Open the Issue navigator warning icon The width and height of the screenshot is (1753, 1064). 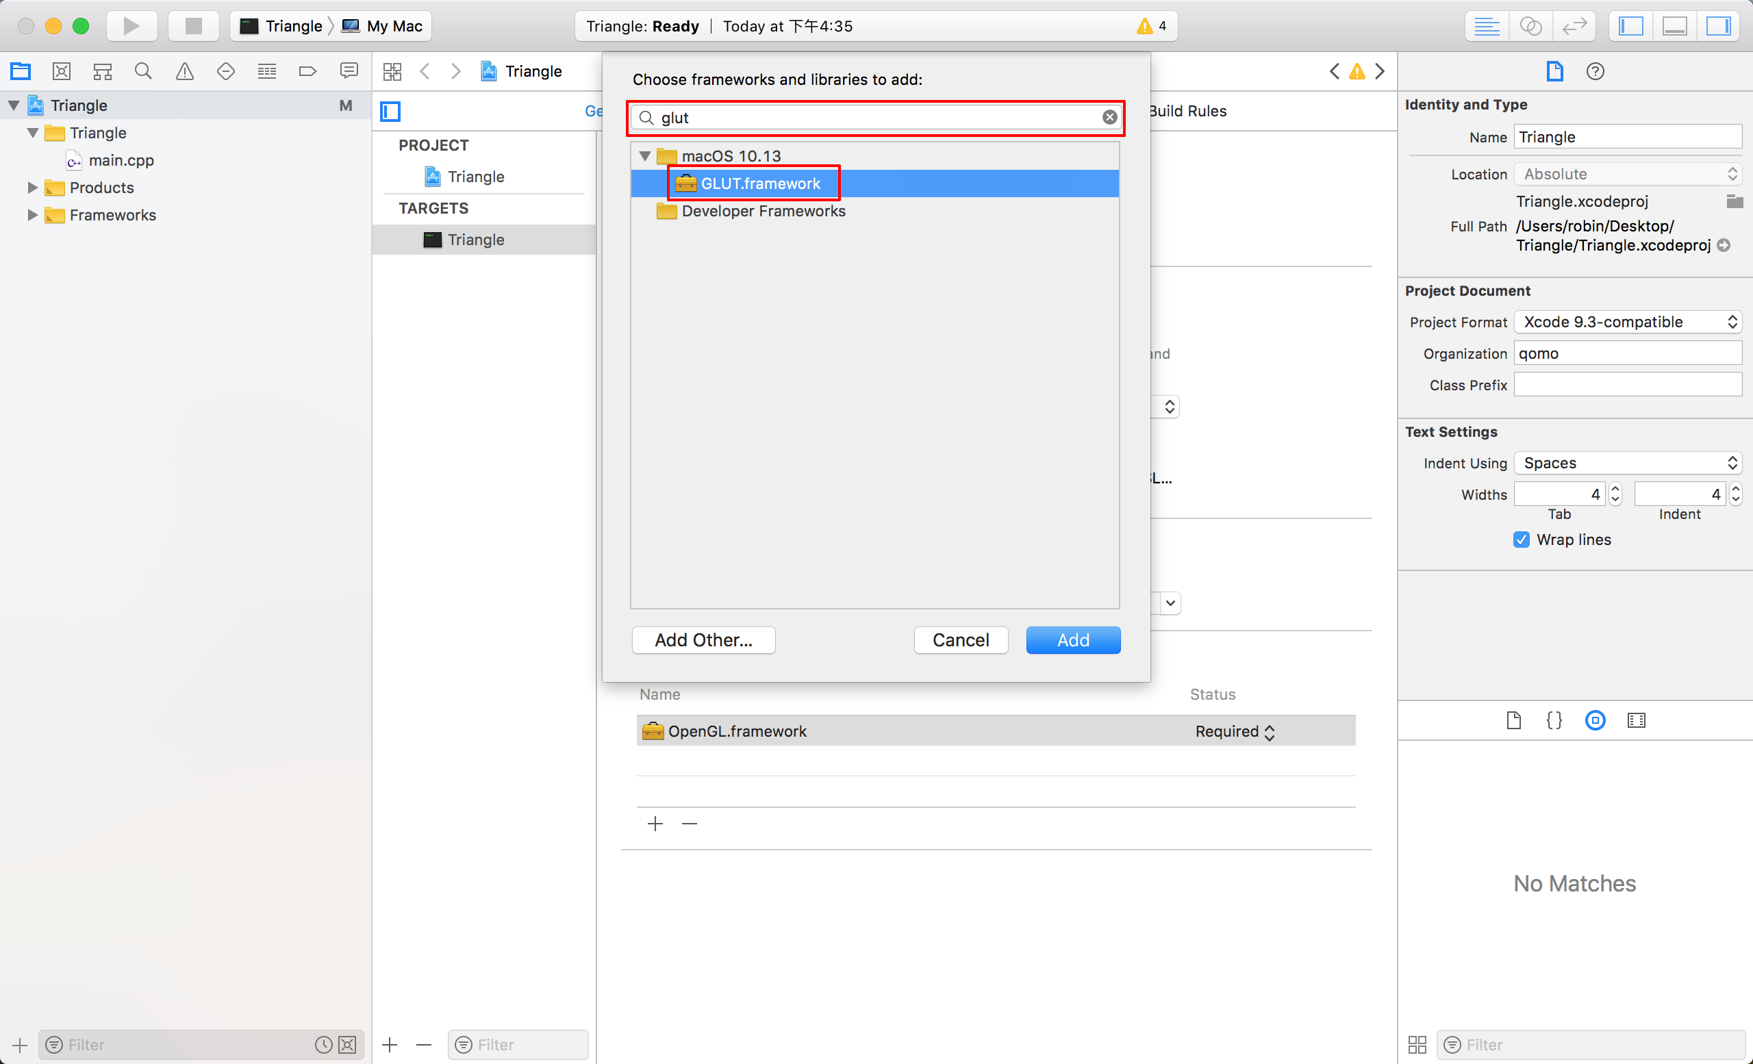[184, 71]
